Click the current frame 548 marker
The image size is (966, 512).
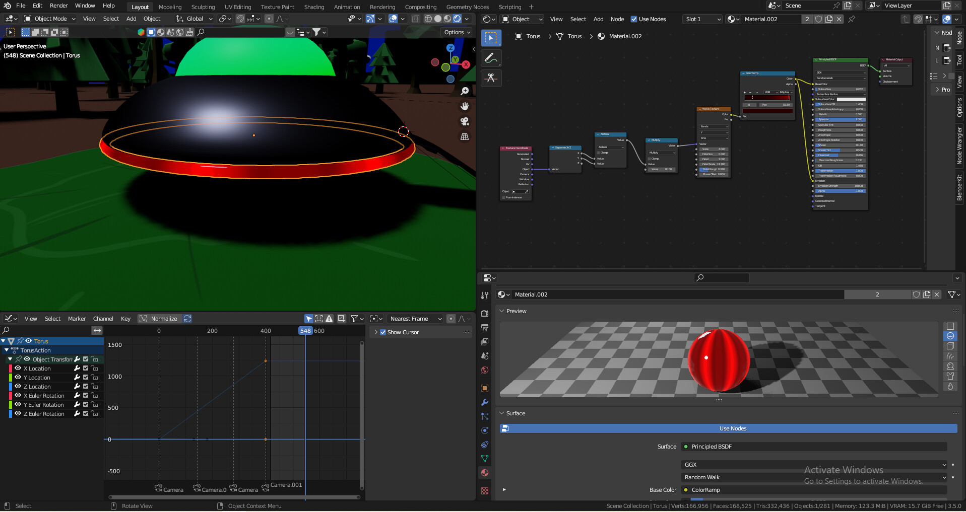305,331
